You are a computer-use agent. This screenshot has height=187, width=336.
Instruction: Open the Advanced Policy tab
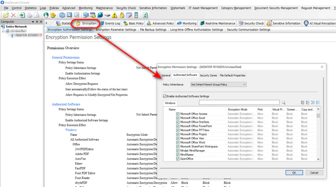(x=160, y=24)
